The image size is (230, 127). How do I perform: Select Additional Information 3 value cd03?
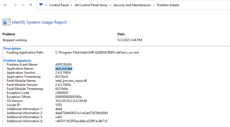(x=59, y=117)
